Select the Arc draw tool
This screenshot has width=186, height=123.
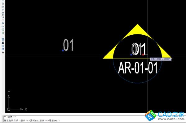tap(3, 10)
